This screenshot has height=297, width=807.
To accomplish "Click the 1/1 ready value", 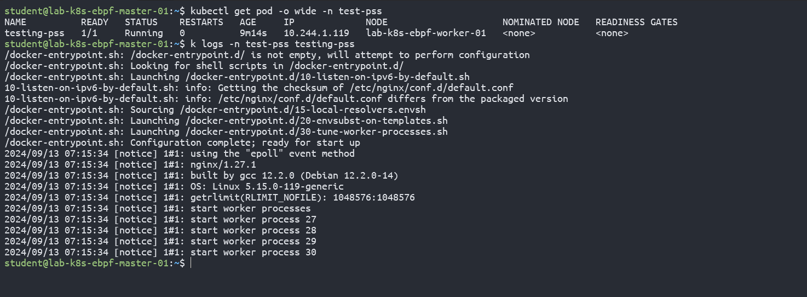I will click(89, 33).
